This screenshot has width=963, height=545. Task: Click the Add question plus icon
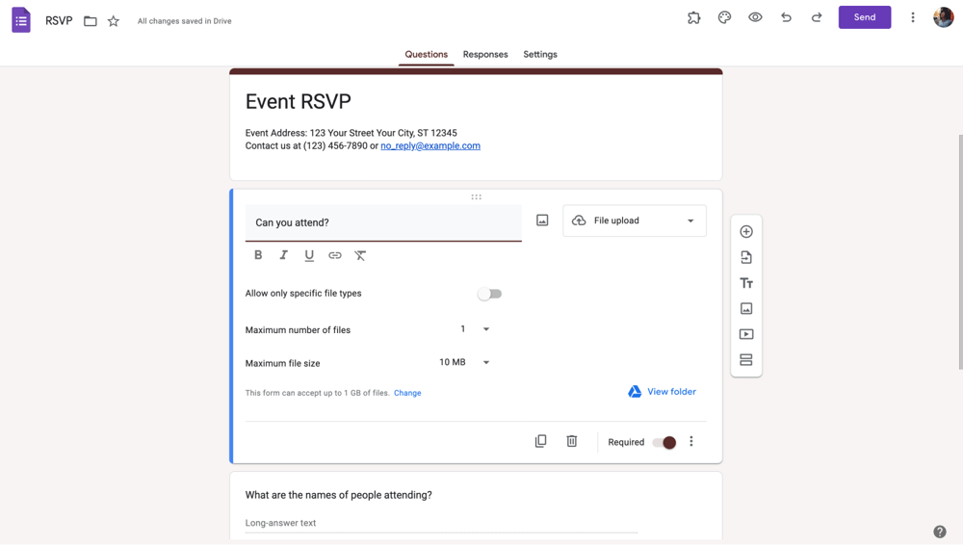point(746,232)
